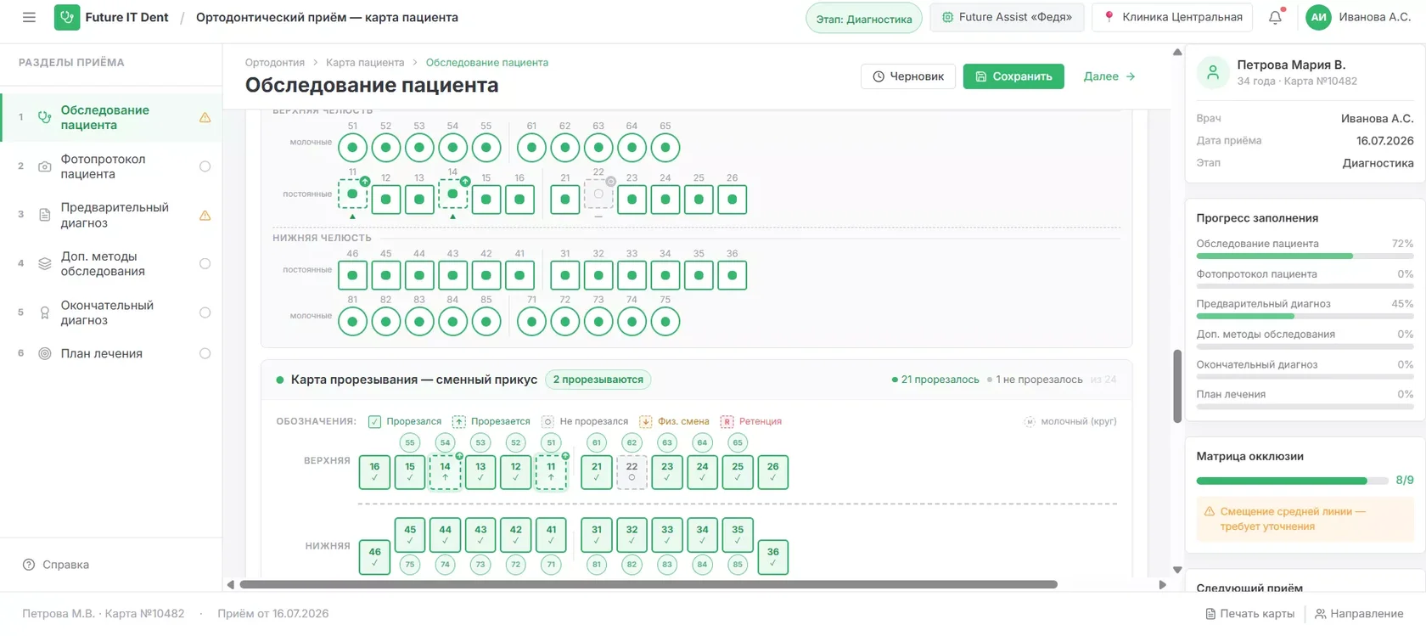Screen dimensions: 1426x636
Task: Open Предварительный диагноз section
Action: (x=111, y=215)
